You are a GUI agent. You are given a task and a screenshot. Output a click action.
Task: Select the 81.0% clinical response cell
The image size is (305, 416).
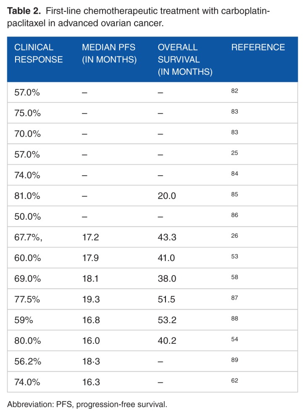pyautogui.click(x=27, y=196)
